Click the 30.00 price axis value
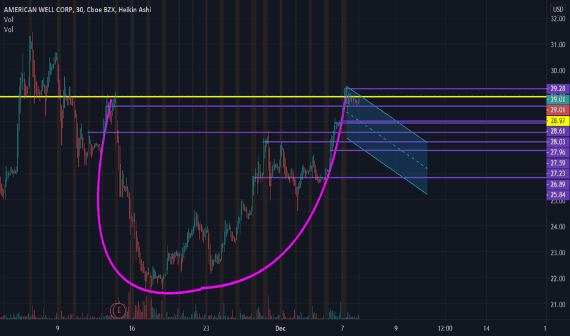Screen dimensions: 570x336 pos(558,70)
